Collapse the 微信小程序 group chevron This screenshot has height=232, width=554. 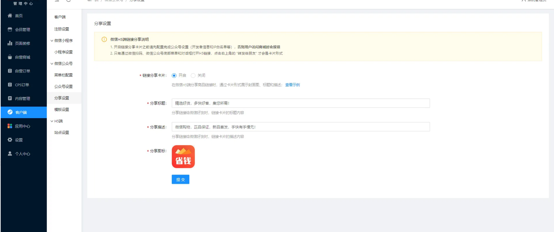(x=52, y=41)
